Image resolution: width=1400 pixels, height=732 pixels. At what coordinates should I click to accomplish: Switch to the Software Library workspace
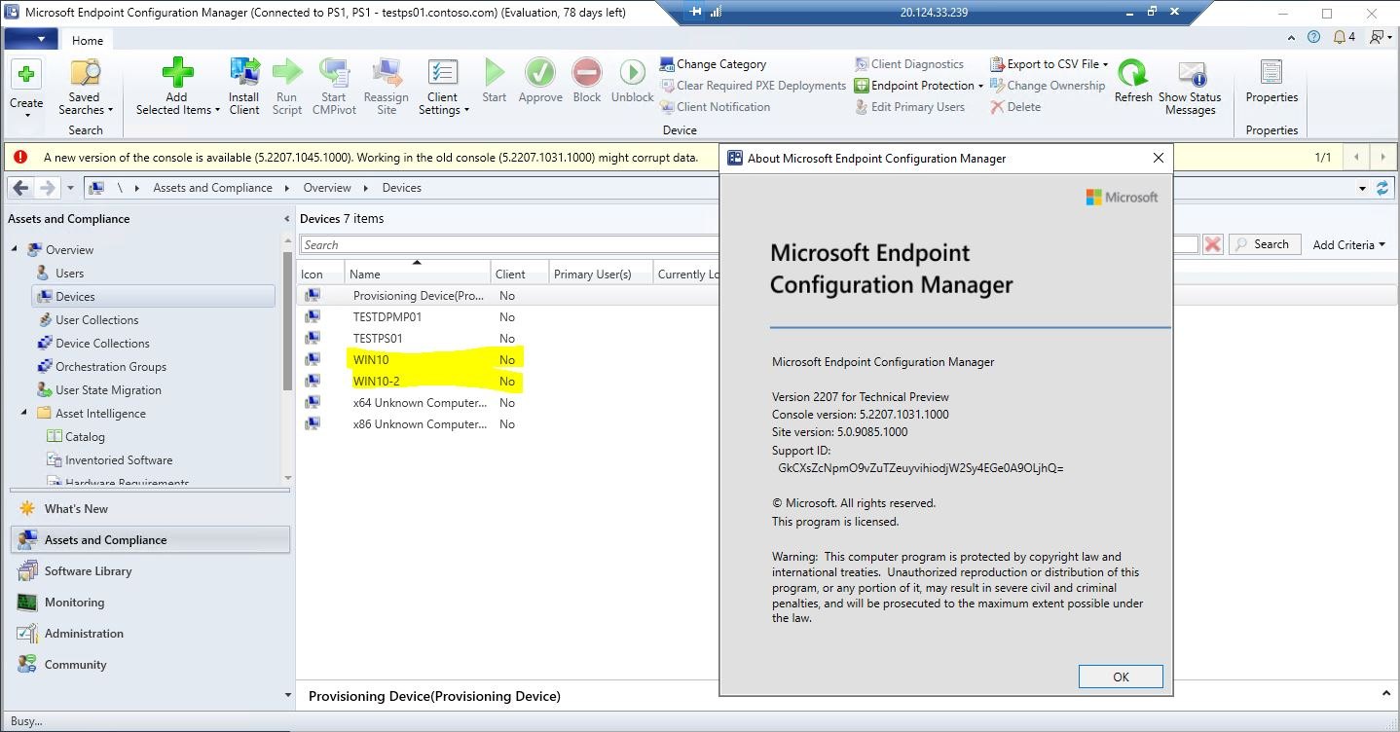pos(88,571)
